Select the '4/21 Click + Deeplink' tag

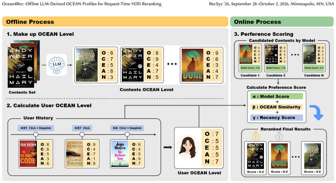36,128
